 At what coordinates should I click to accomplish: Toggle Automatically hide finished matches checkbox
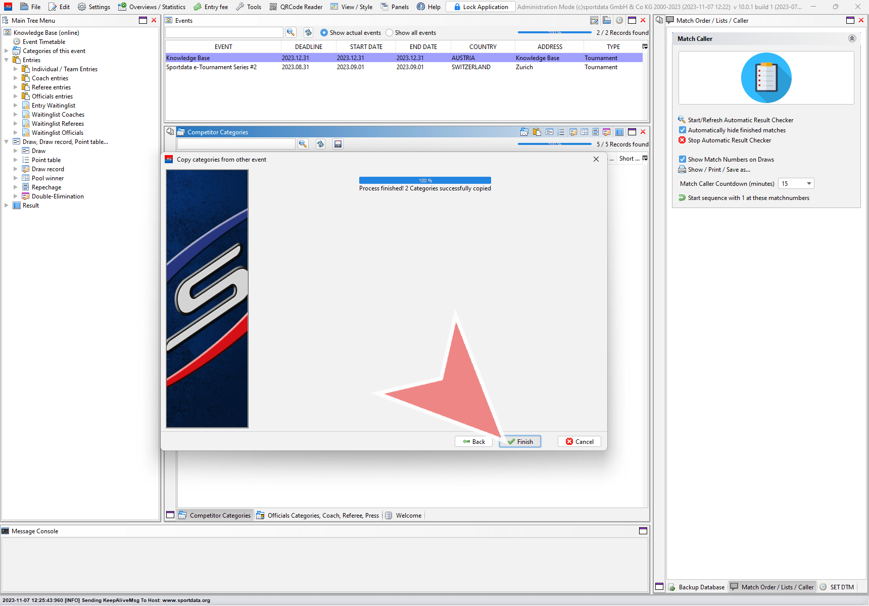[683, 130]
